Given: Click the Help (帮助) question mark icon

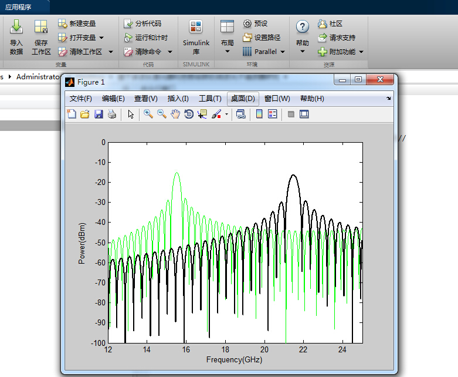Looking at the screenshot, I should click(x=303, y=26).
